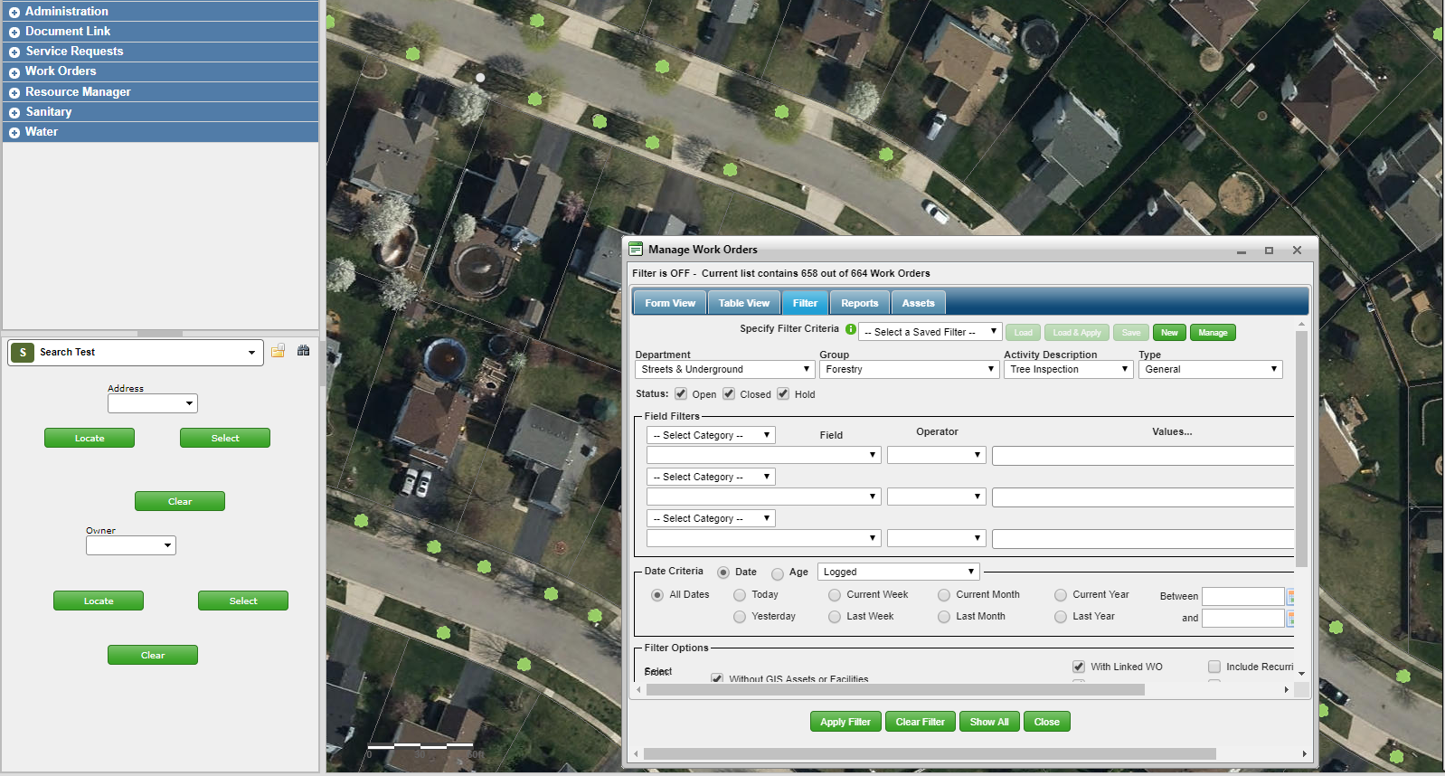The image size is (1445, 776).
Task: Click the filter panel horizontal scrollbar
Action: pyautogui.click(x=895, y=690)
